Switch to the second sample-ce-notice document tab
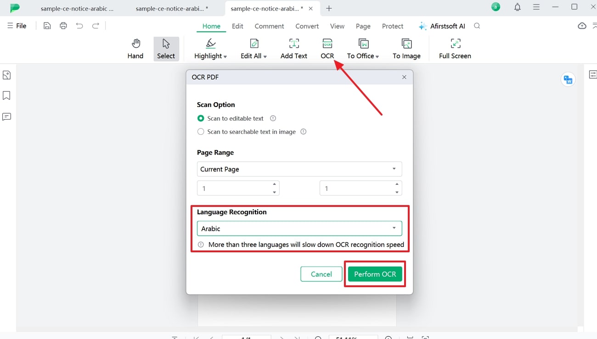This screenshot has width=597, height=339. point(172,8)
